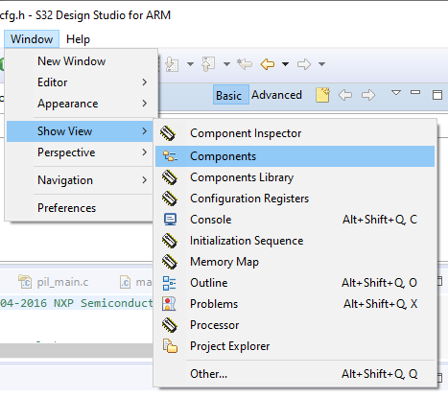Open the Next Annotation dropdown arrow
448x398 pixels.
point(190,64)
